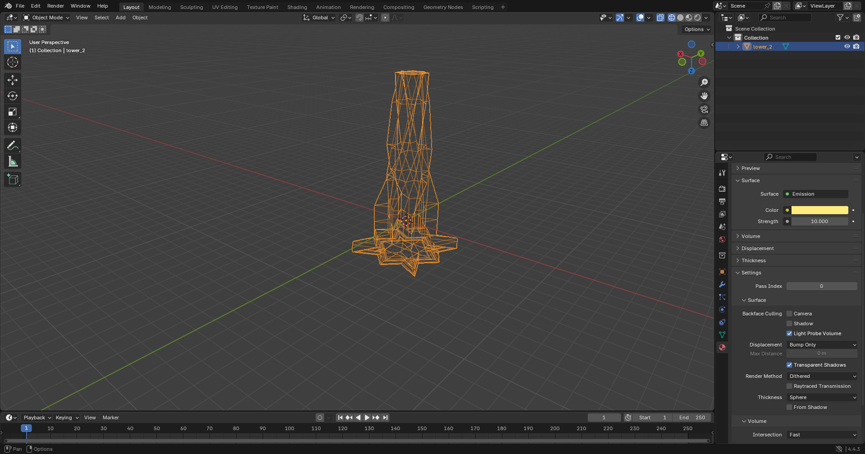
Task: Open Displacement Bump Only dropdown
Action: click(x=822, y=345)
